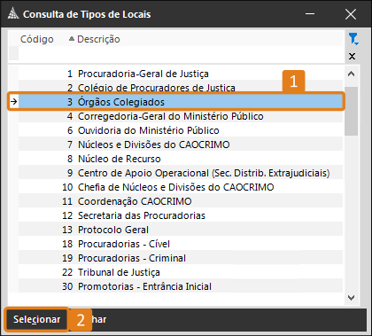Select row 13 Protocolo Geral
The image size is (372, 336).
pyautogui.click(x=181, y=230)
